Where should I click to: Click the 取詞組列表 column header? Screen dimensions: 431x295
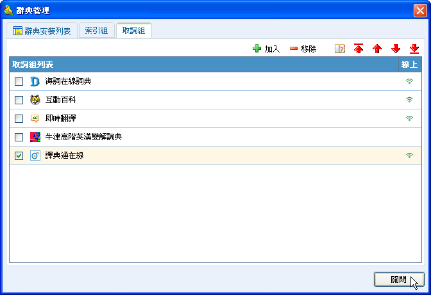tap(204, 65)
